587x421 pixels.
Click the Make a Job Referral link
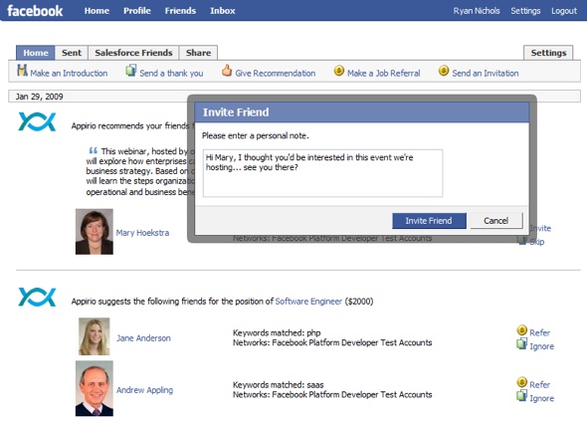tap(384, 73)
